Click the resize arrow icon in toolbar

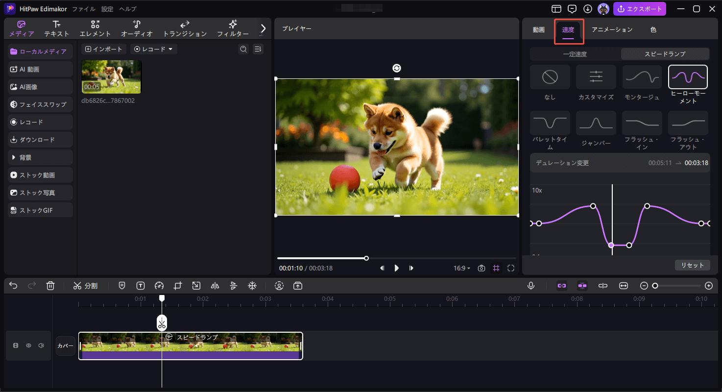pos(196,286)
